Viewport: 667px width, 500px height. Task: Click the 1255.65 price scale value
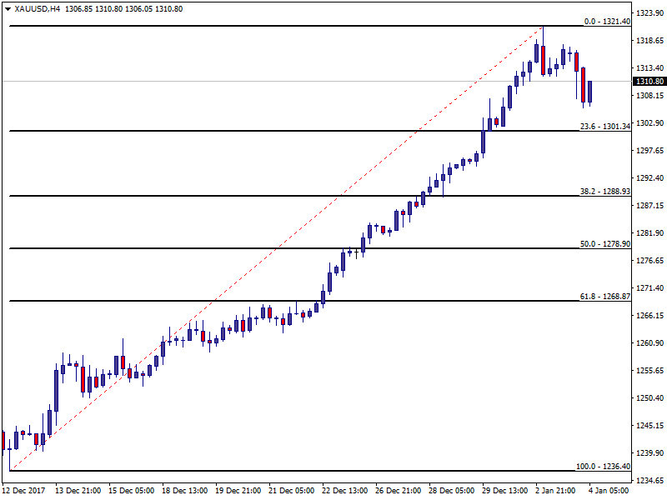649,371
